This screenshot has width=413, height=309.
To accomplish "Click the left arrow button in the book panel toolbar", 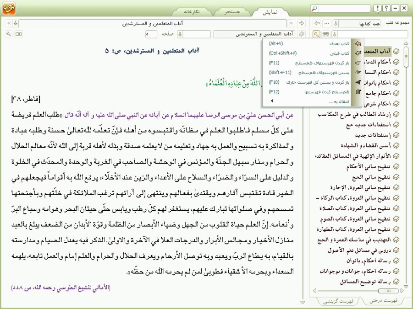I will click(x=317, y=23).
